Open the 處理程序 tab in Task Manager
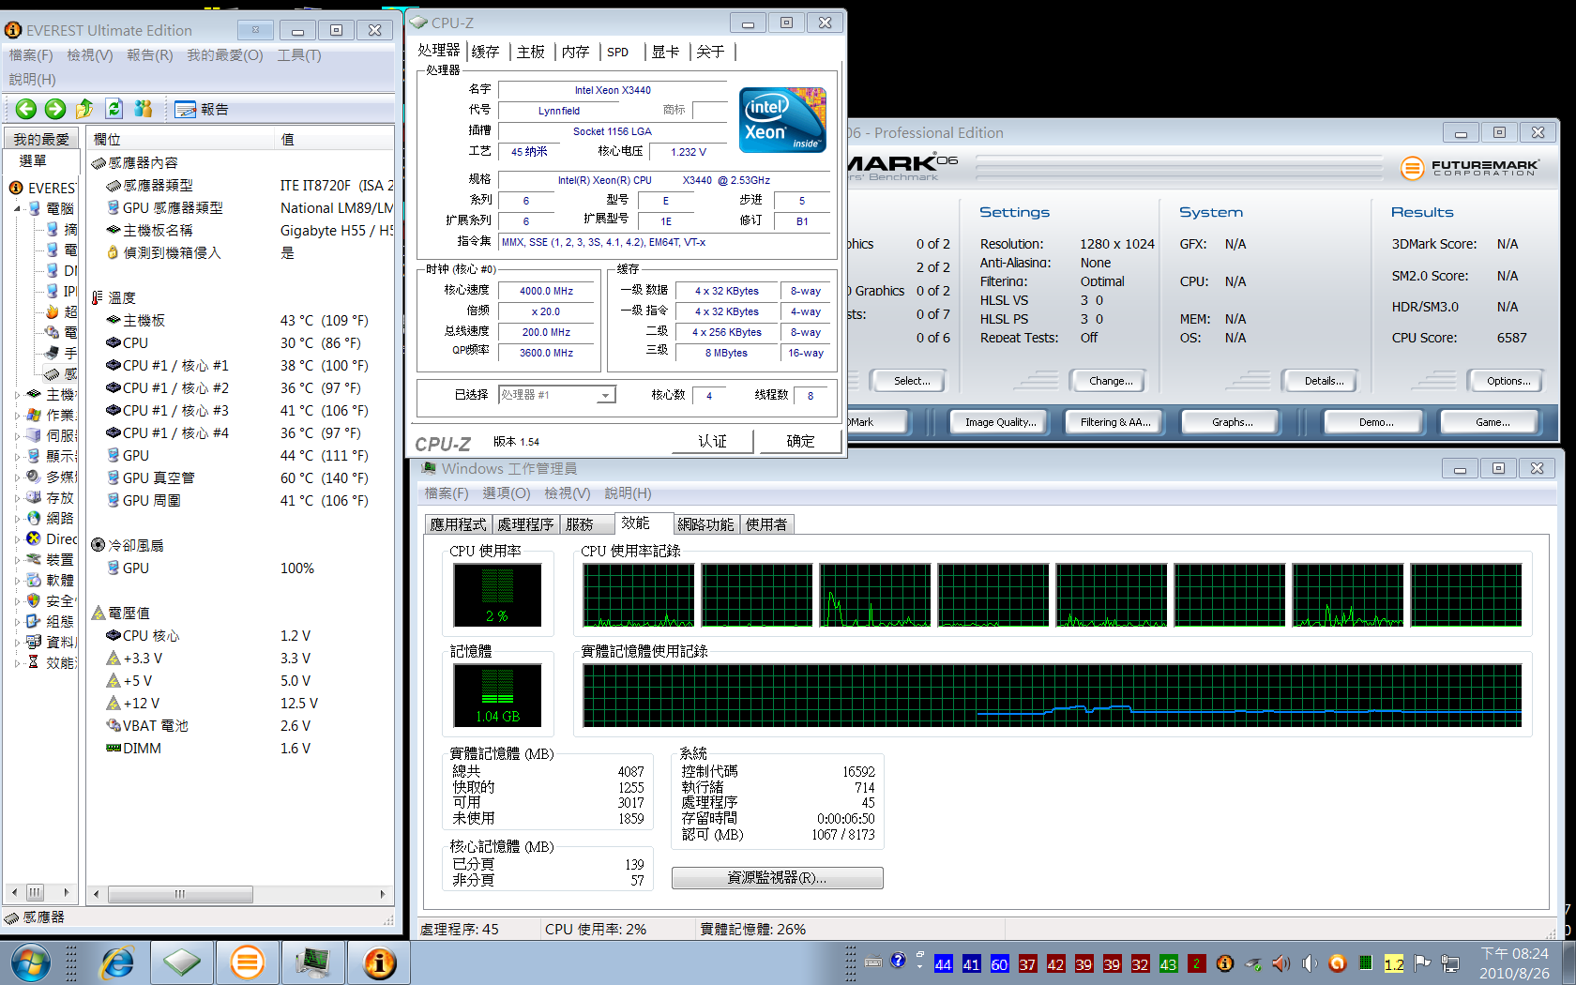Viewport: 1576px width, 985px height. pyautogui.click(x=525, y=524)
